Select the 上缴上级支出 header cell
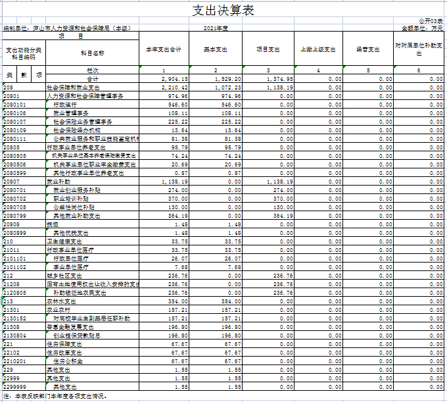 (318, 49)
